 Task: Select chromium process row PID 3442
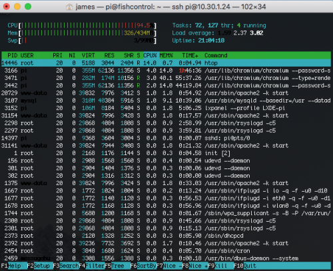[x=166, y=86]
